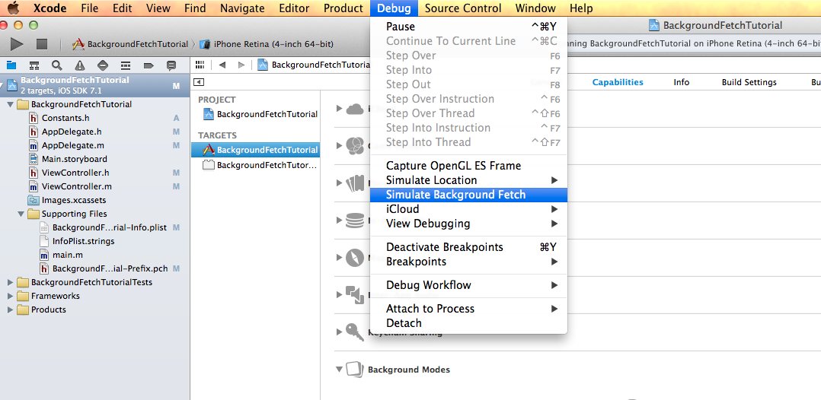The width and height of the screenshot is (821, 400).
Task: Open the Log navigator speech bubble icon
Action: click(x=171, y=65)
